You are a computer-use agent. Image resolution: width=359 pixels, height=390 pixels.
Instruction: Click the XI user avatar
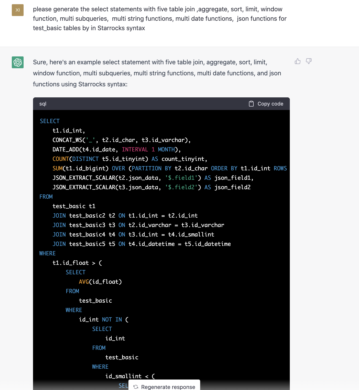click(x=17, y=11)
